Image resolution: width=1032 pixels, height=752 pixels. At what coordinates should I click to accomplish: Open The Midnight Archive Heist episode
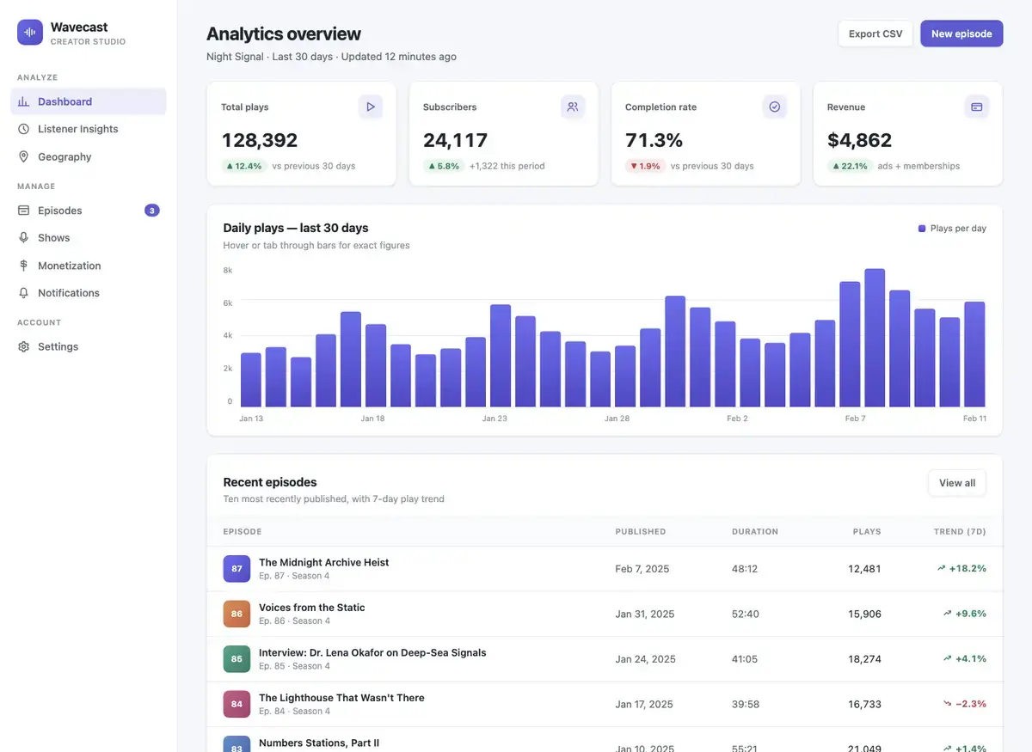(323, 562)
